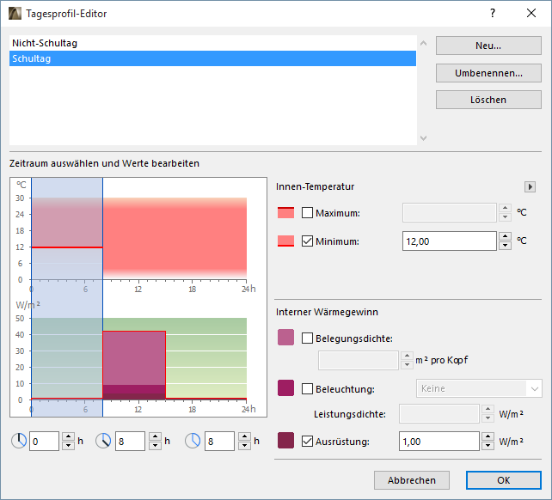Close the Tagesprofil-Editor dialog
This screenshot has width=552, height=500.
(x=531, y=14)
